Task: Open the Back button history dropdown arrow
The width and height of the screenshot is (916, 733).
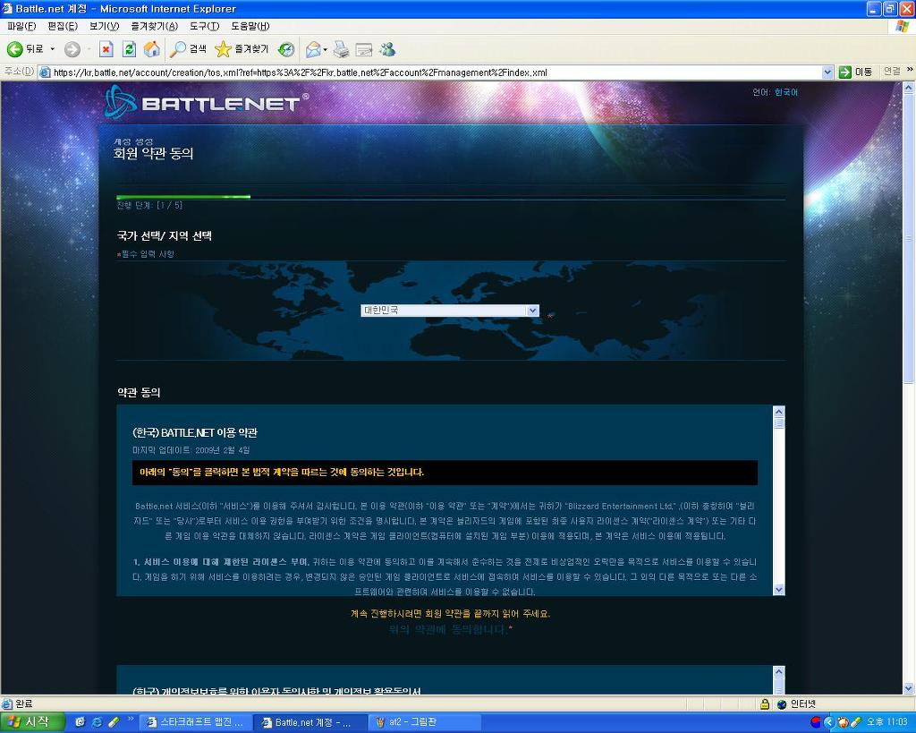Action: click(x=53, y=49)
